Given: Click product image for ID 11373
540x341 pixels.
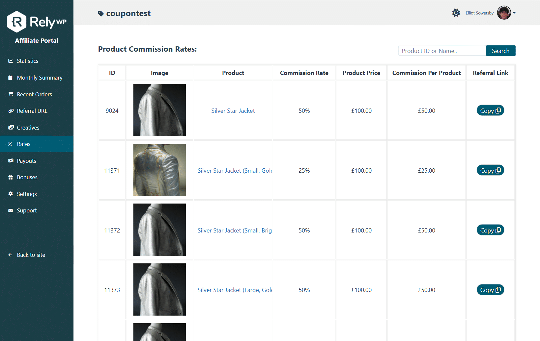Looking at the screenshot, I should pos(159,289).
